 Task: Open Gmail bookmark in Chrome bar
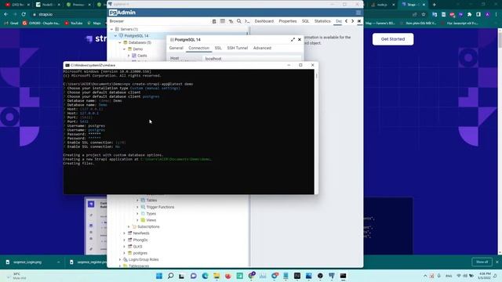click(x=11, y=23)
